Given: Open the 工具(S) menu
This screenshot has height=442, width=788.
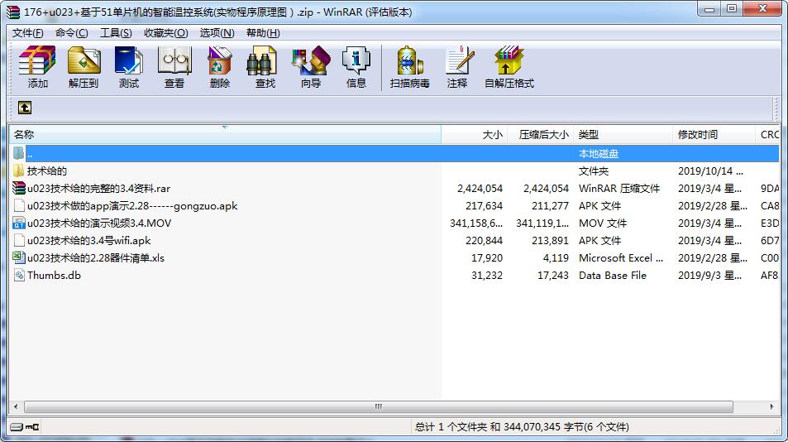Looking at the screenshot, I should 116,32.
